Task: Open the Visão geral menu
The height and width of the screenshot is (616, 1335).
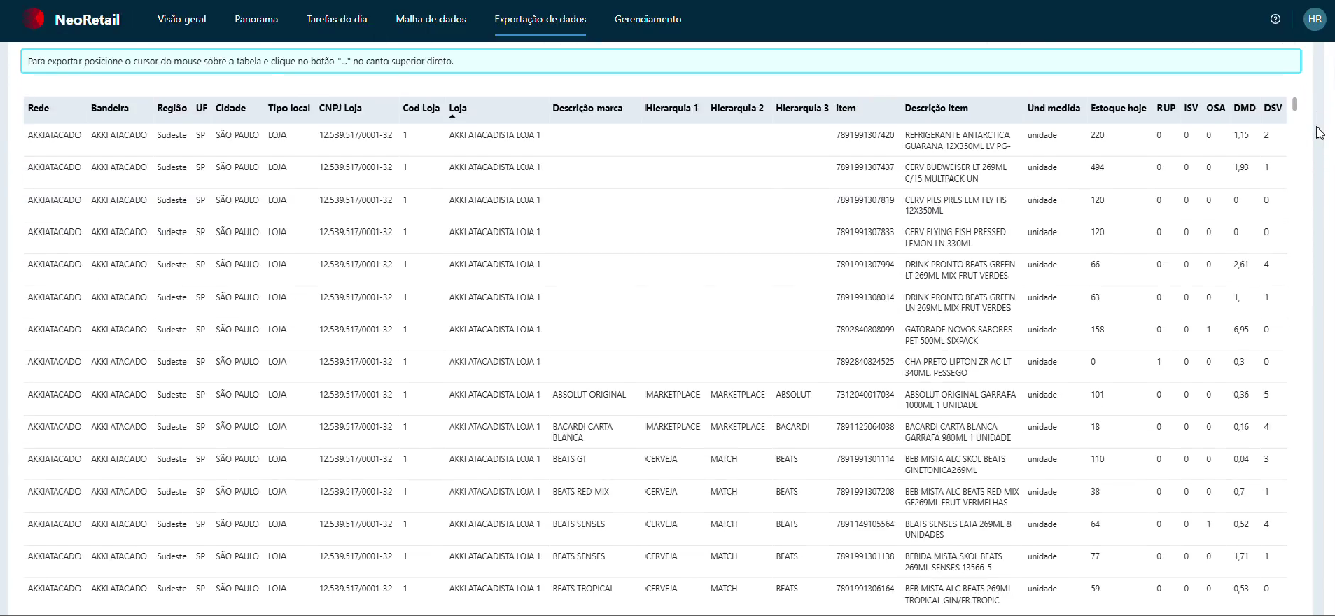Action: [182, 19]
